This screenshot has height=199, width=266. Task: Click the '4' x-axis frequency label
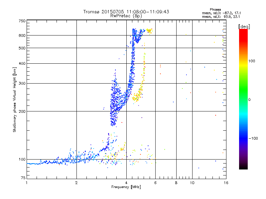pyautogui.click(x=126, y=183)
